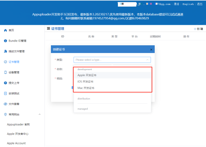Select Apple 开发证书 option

click(112, 75)
